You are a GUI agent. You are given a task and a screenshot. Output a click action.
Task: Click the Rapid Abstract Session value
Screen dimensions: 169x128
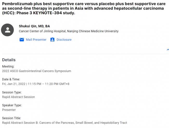point(18,97)
